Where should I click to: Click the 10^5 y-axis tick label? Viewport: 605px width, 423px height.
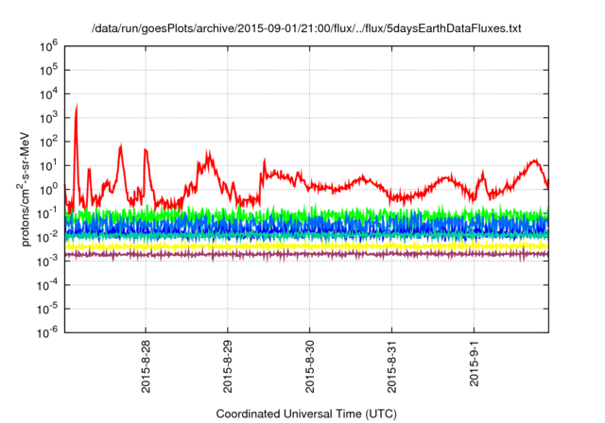tap(48, 70)
